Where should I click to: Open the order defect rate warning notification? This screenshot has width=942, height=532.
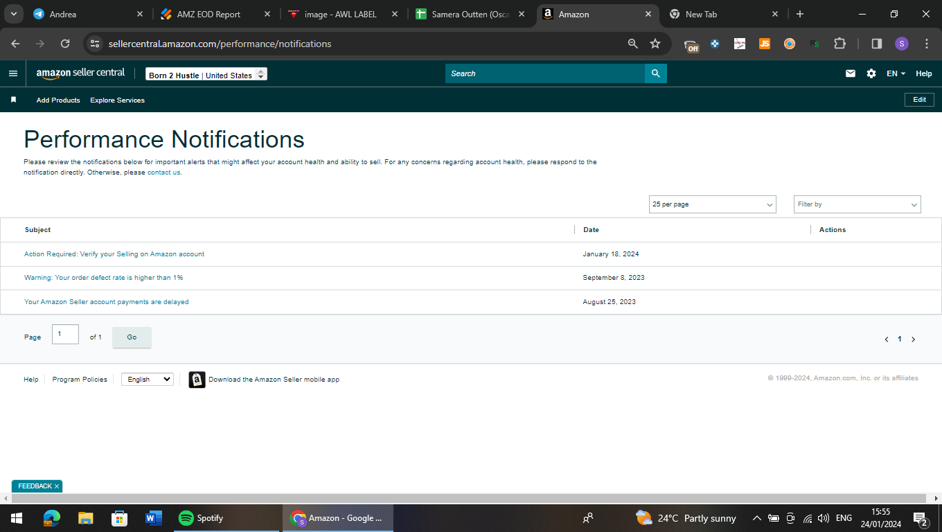pos(104,278)
